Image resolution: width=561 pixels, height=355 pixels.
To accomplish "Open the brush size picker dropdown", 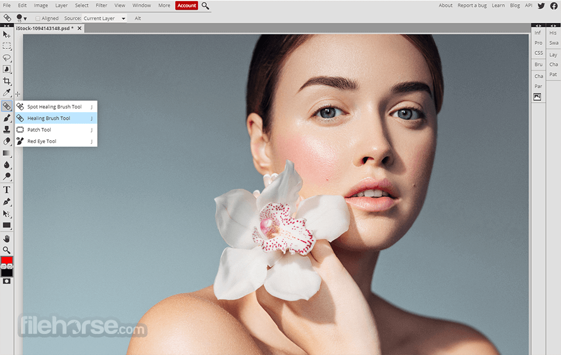I will [22, 18].
